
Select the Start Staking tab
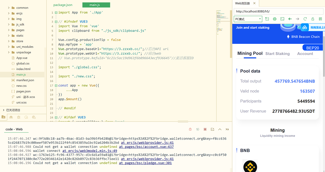pos(277,54)
